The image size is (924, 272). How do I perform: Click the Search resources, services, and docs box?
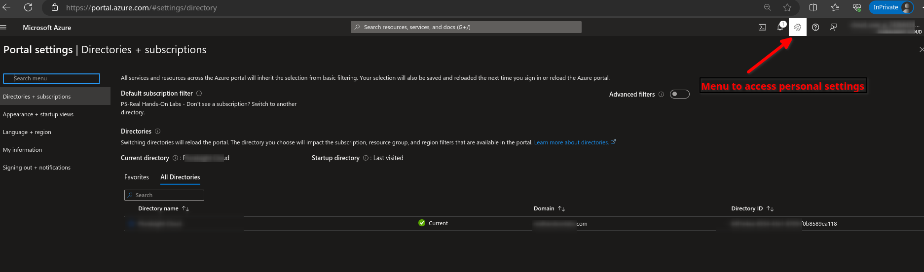(x=466, y=27)
